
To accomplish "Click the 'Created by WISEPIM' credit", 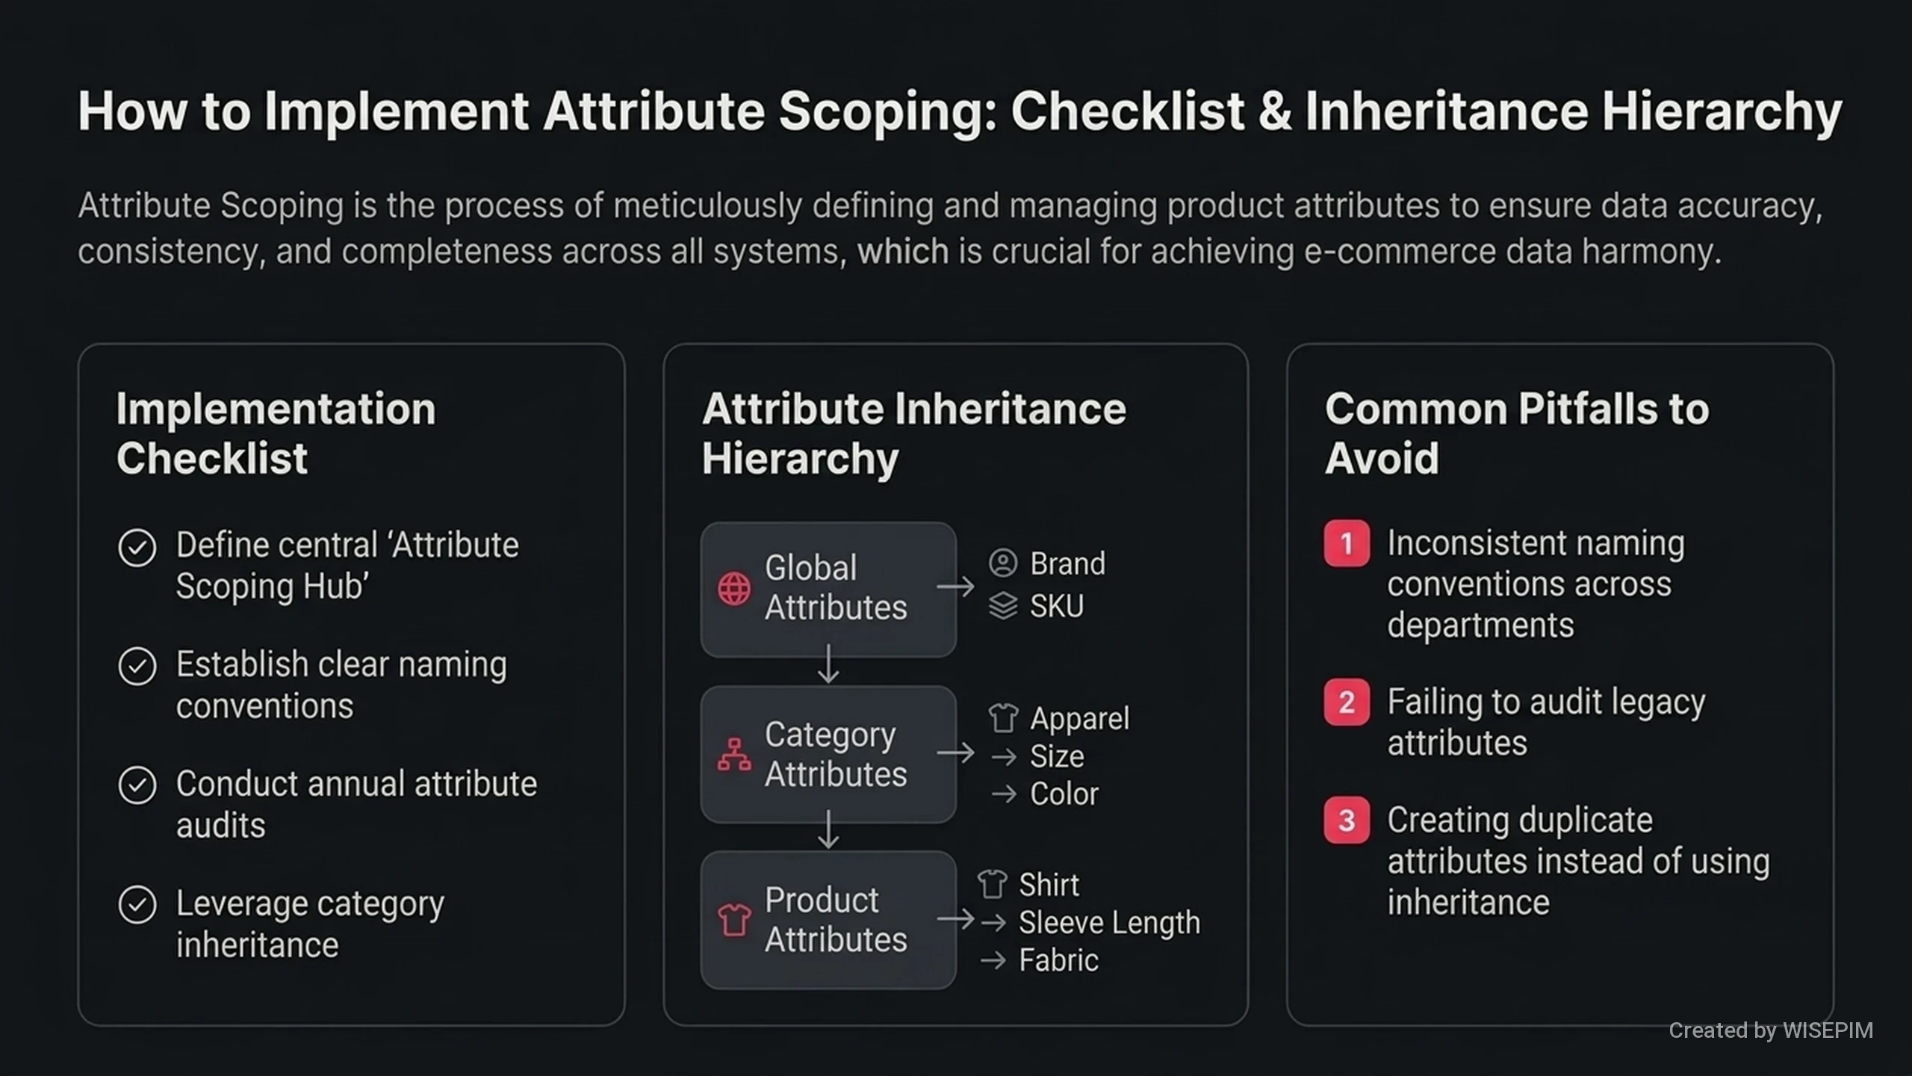I will [1771, 1030].
